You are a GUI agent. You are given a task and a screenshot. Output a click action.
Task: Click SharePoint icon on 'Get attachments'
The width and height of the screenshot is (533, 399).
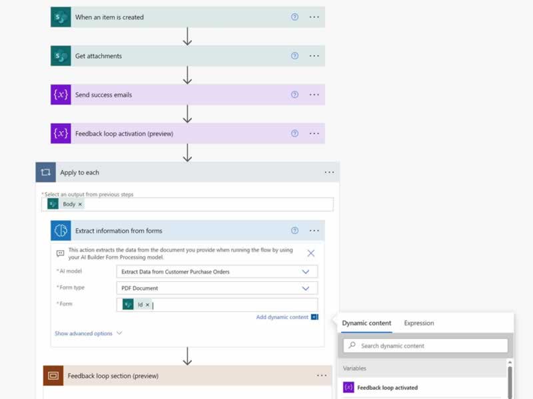tap(61, 56)
